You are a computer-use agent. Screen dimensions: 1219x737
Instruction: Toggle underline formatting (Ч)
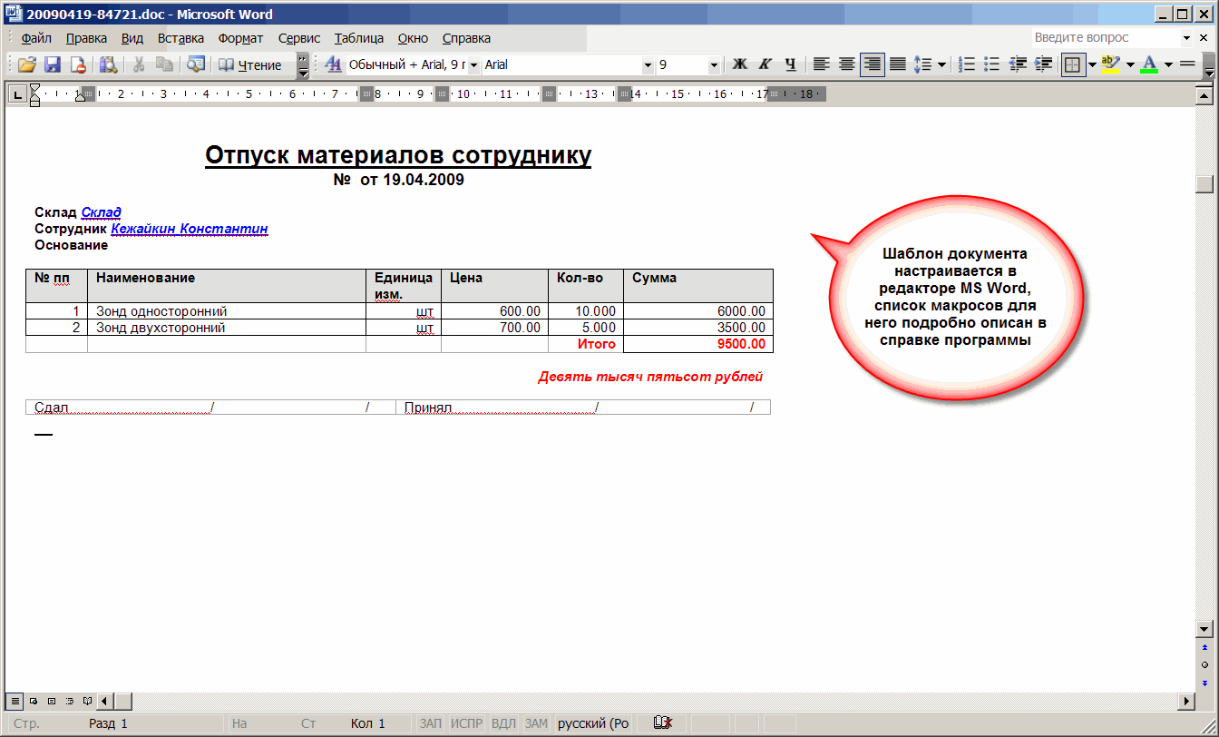(x=790, y=64)
